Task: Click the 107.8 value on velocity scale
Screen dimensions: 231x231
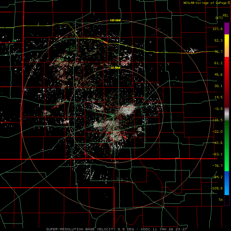Action: [x=217, y=29]
